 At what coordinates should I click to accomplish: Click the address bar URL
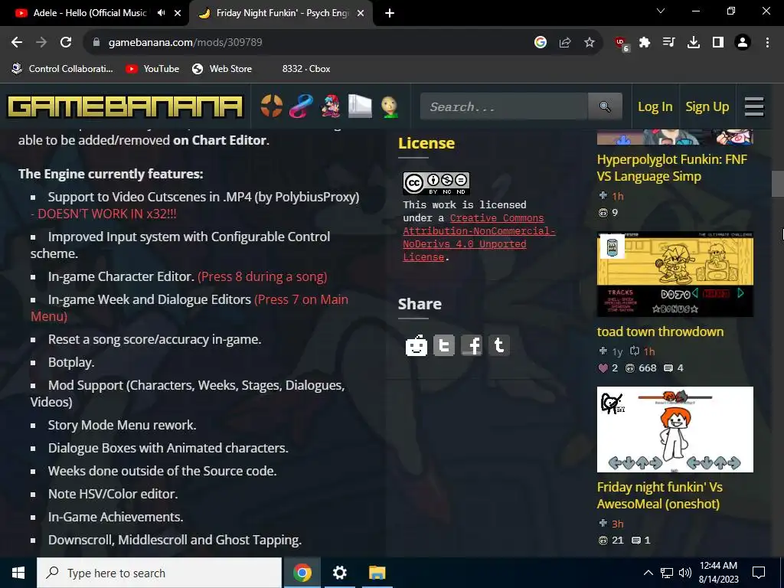point(185,43)
